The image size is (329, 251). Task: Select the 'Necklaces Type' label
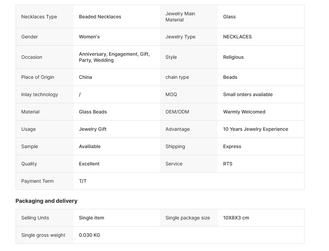39,17
